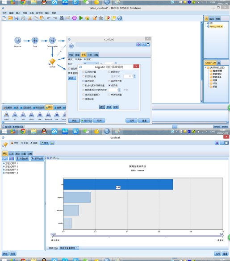This screenshot has height=261, width=230.
Task: Select telco_custcat in the streams list
Action: click(216, 26)
